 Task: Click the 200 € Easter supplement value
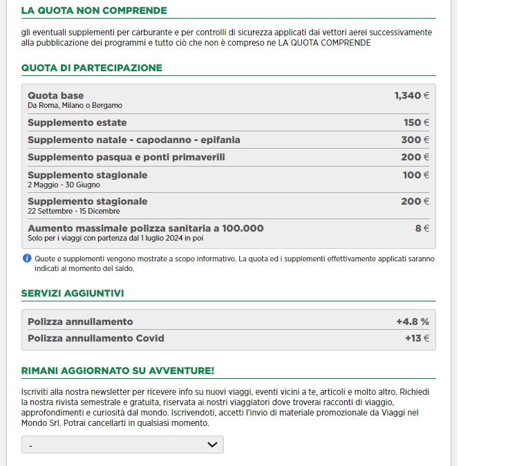[x=415, y=157]
